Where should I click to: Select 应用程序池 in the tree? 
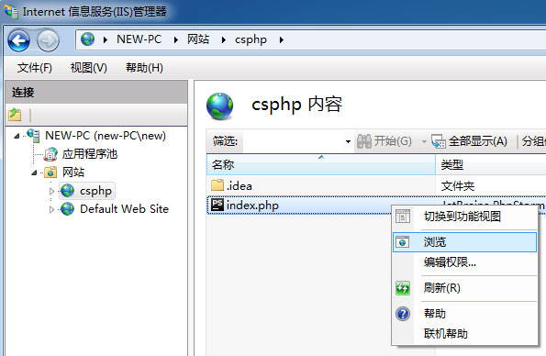(x=90, y=154)
